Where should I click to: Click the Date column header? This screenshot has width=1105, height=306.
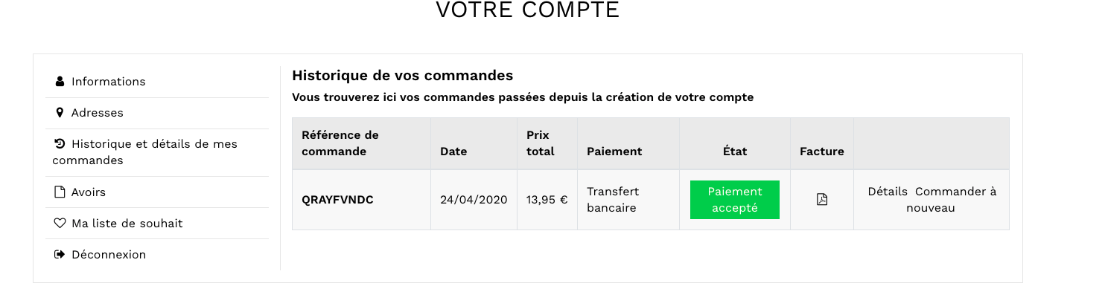coord(453,152)
